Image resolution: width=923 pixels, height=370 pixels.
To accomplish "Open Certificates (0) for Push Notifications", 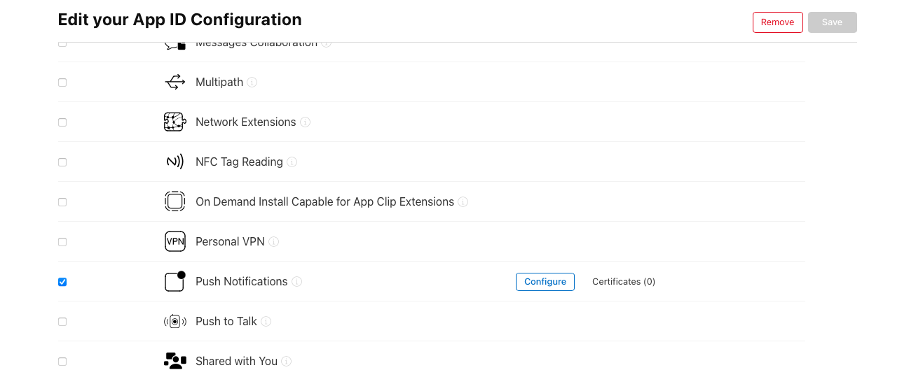I will 624,282.
